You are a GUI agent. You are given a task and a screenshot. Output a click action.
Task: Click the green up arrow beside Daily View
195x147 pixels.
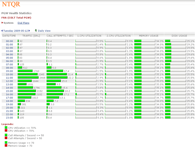(x=36, y=31)
